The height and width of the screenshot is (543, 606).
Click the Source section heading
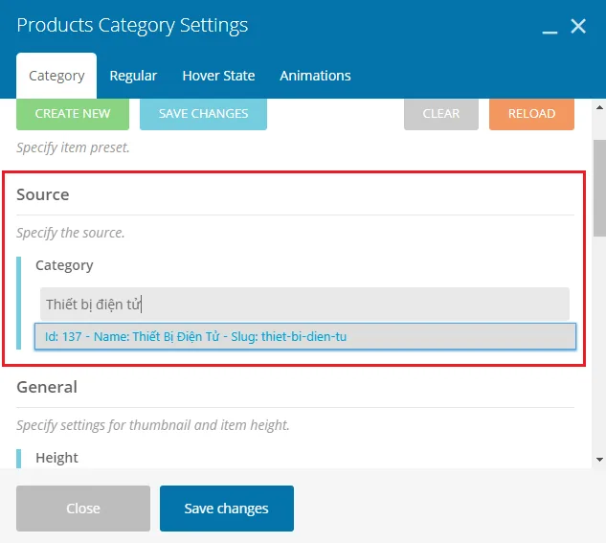click(x=43, y=194)
